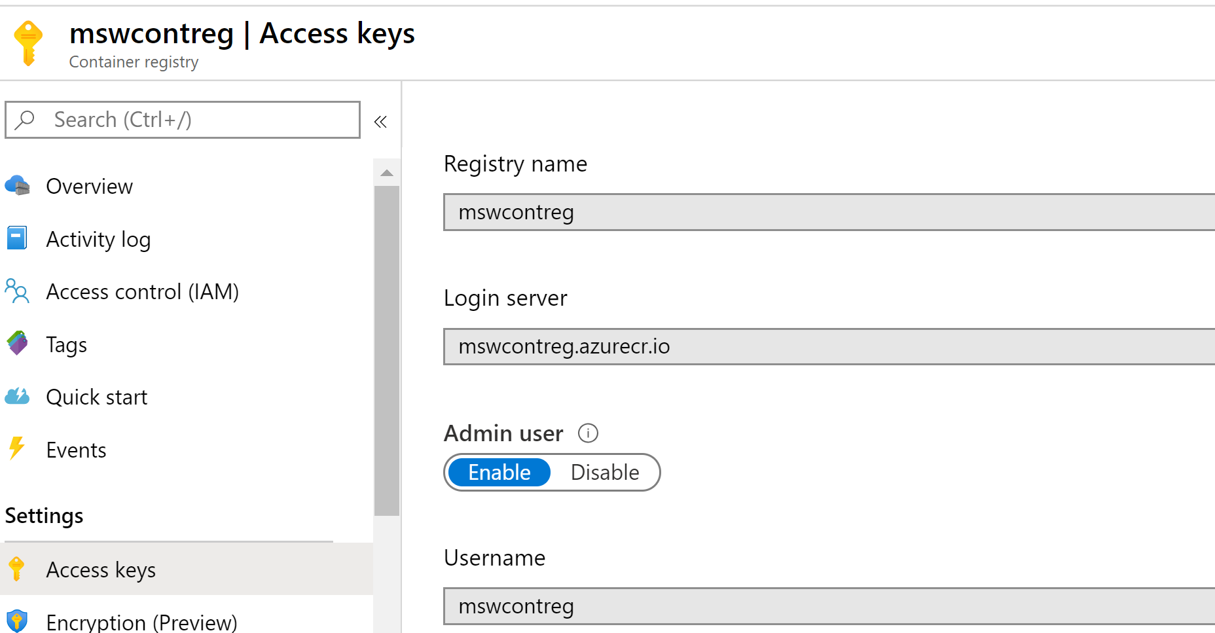
Task: Click the Encryption (Preview) shield icon
Action: click(x=17, y=621)
